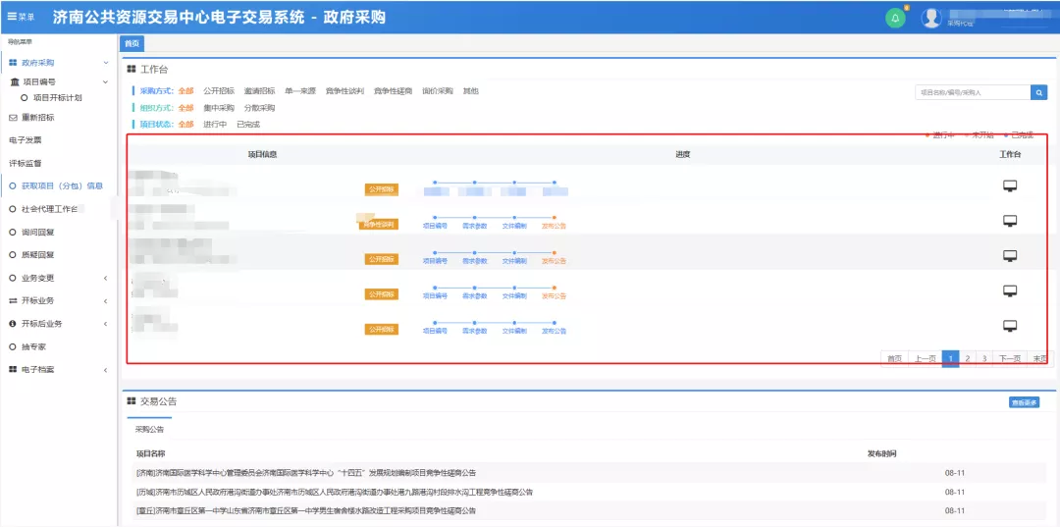
Task: Click the 菜单 hamburger menu icon
Action: 12,17
